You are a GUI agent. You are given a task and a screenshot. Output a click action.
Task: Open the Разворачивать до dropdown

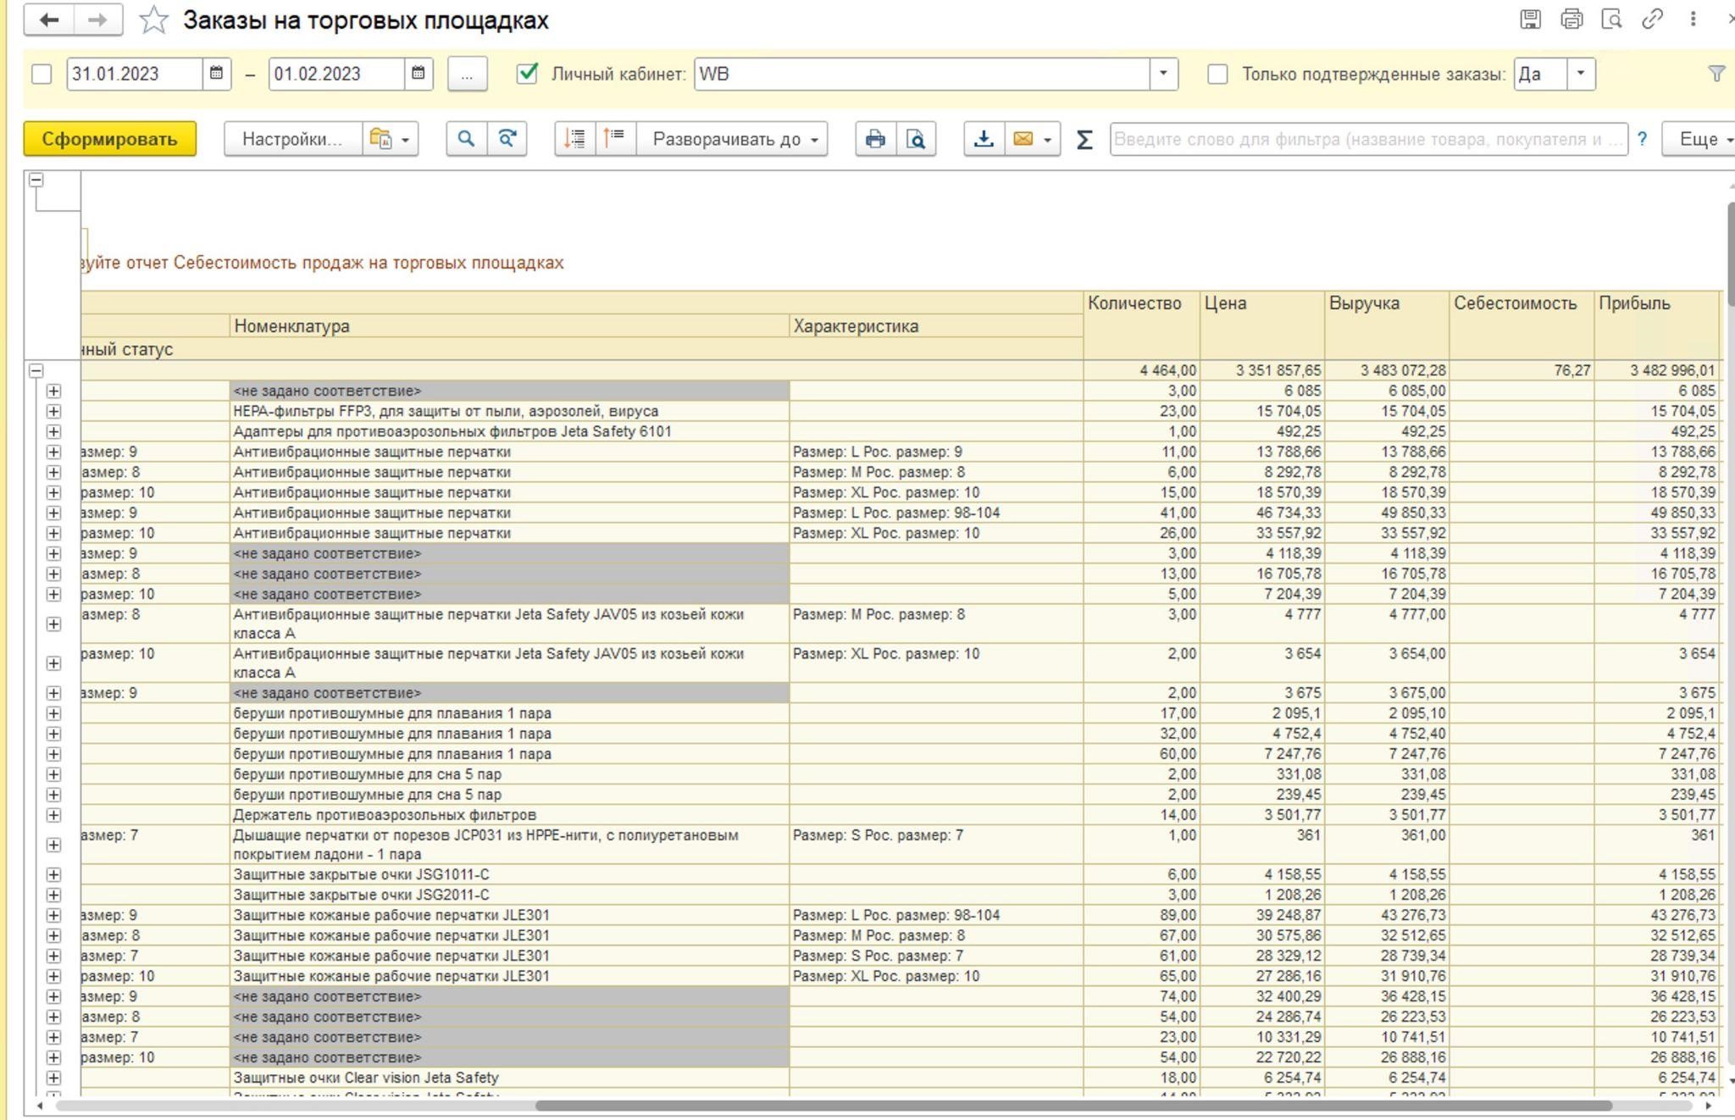coord(734,139)
